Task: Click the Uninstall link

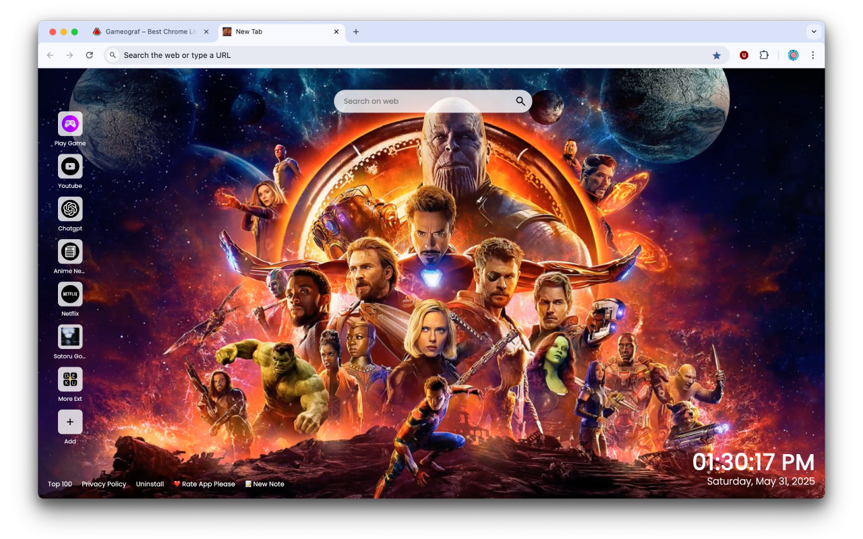Action: click(x=150, y=484)
